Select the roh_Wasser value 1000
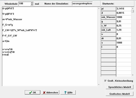This screenshot has width=136, height=98. (124, 17)
